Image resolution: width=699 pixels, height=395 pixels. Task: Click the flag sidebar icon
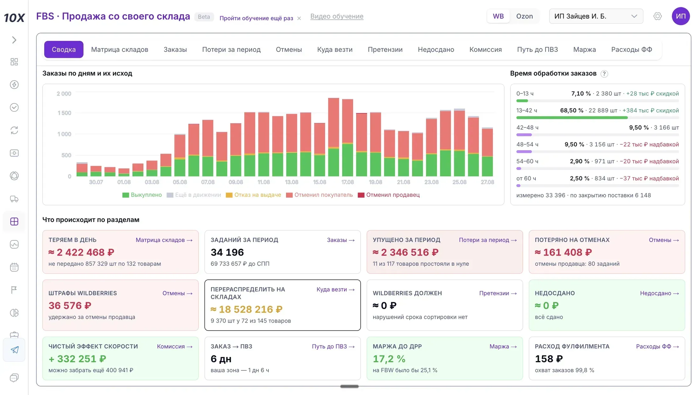click(14, 290)
